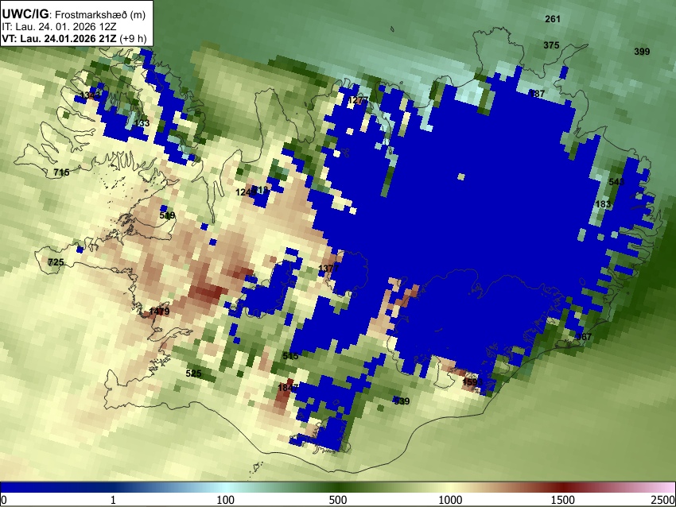Click the map value 1847
The image size is (676, 507).
click(288, 388)
